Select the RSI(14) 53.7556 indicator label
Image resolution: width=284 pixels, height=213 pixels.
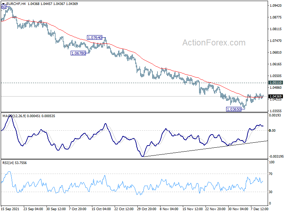[x=15, y=163]
